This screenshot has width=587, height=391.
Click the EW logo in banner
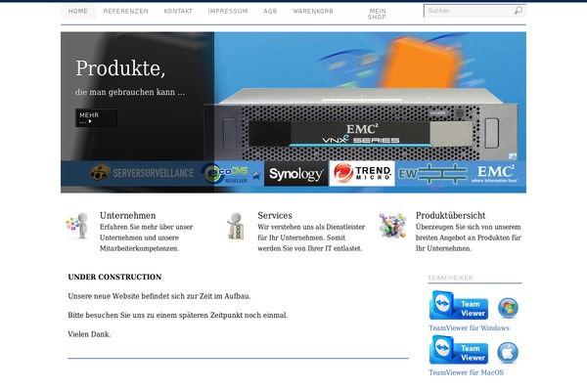[x=432, y=174]
